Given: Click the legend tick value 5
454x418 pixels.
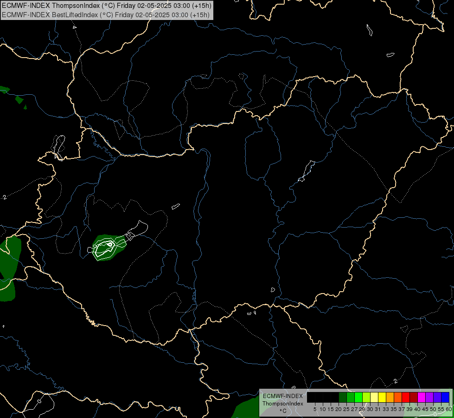Looking at the screenshot, I should pyautogui.click(x=315, y=409).
